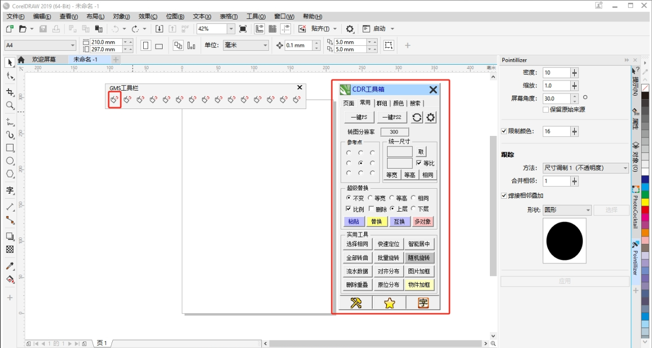Image resolution: width=652 pixels, height=348 pixels.
Task: Select the Shape tool
Action: pos(9,76)
